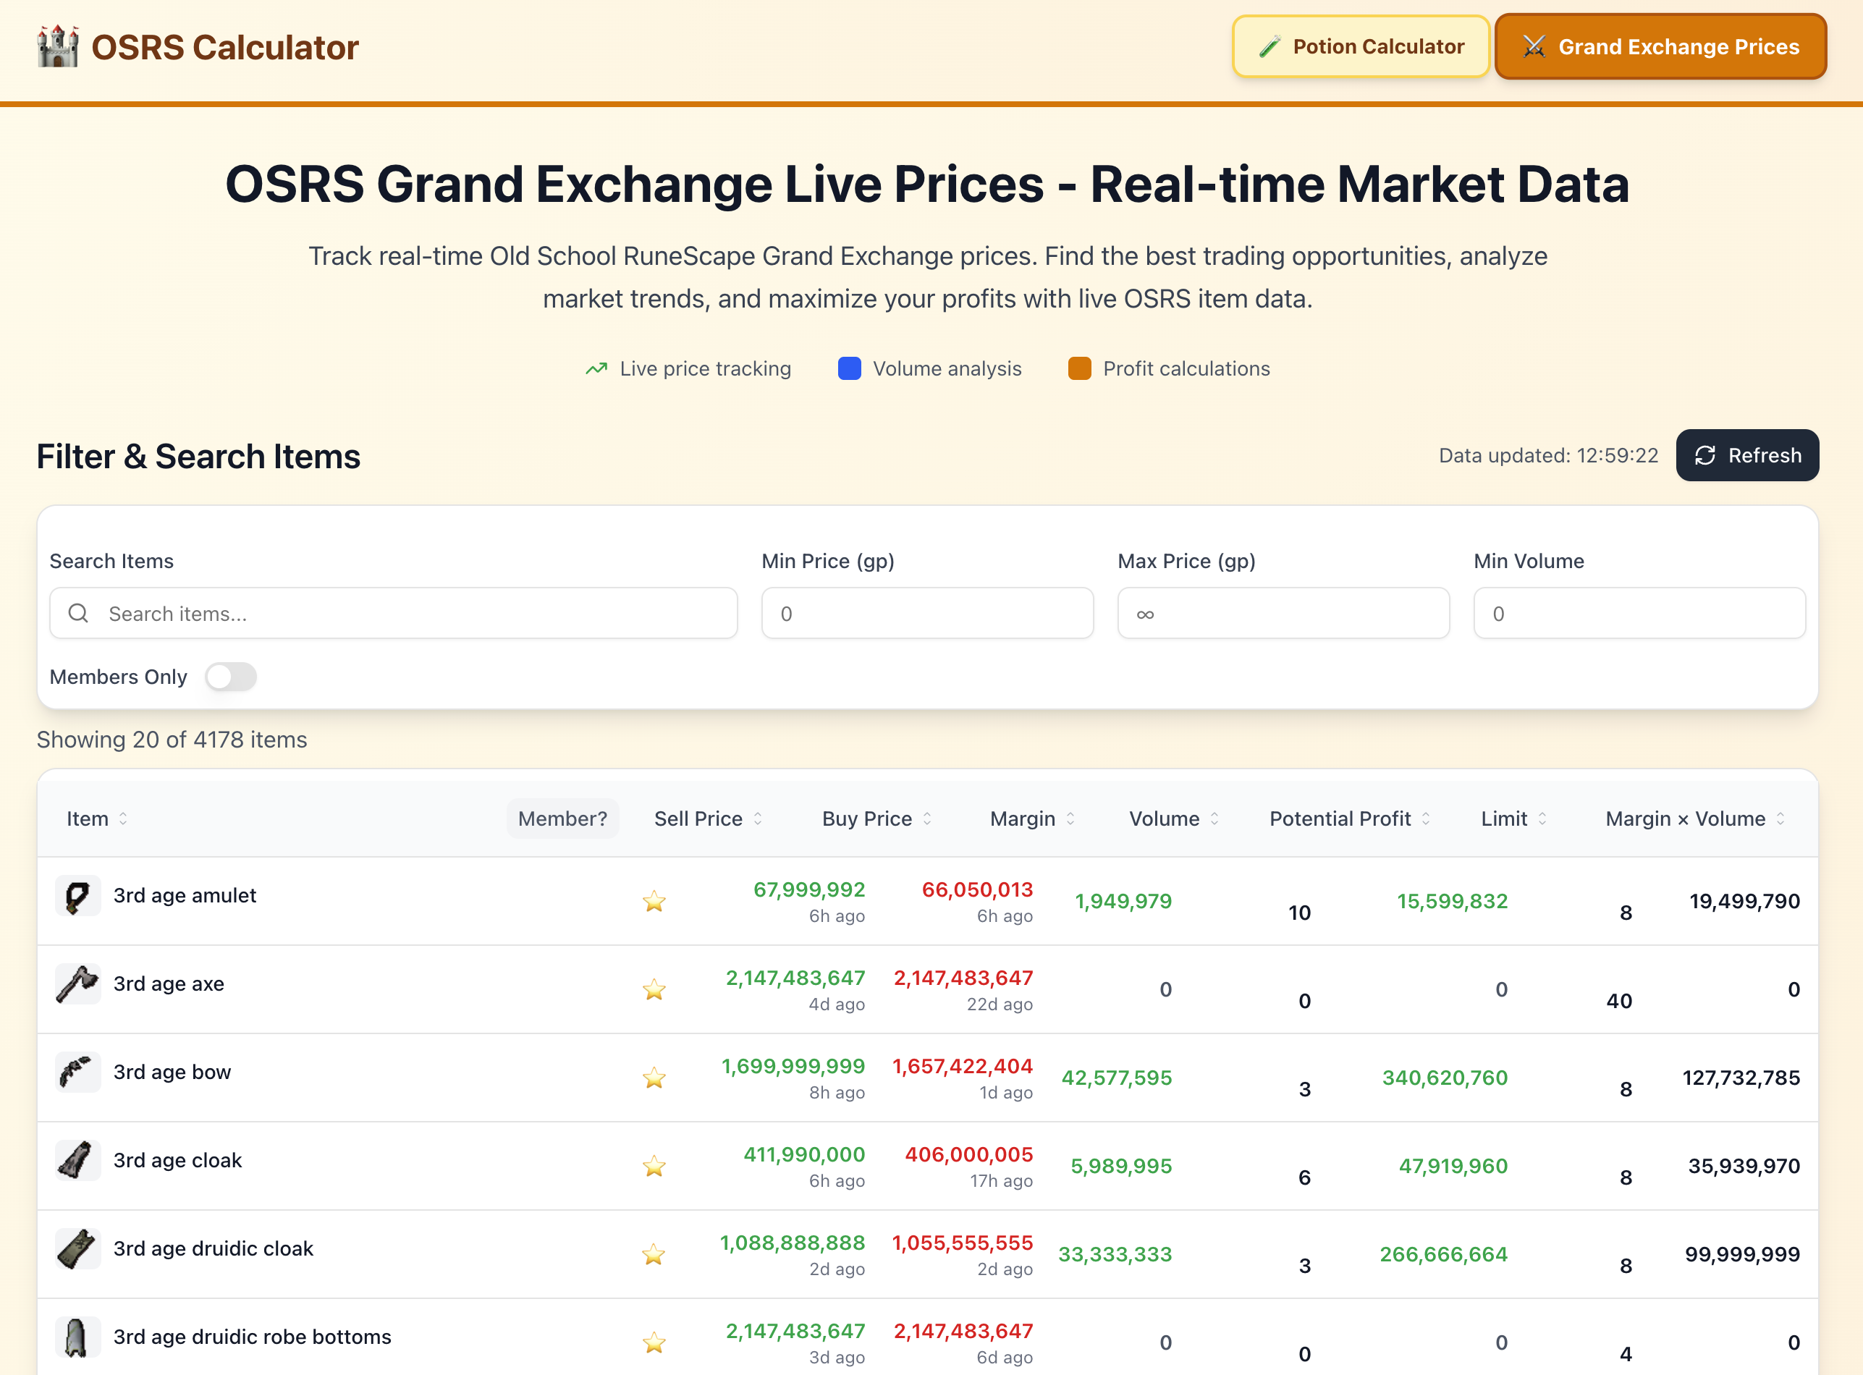
Task: Sort by Potential Profit column
Action: 1349,819
